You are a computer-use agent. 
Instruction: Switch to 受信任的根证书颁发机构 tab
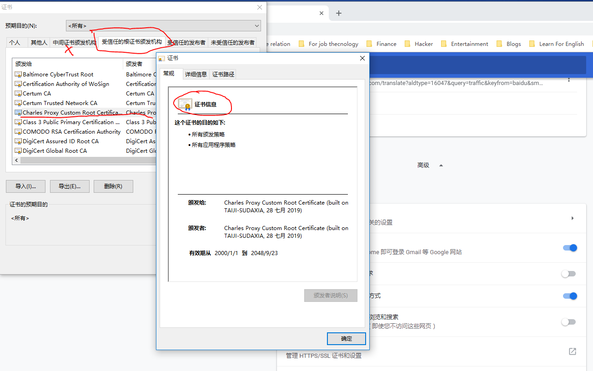tap(132, 42)
